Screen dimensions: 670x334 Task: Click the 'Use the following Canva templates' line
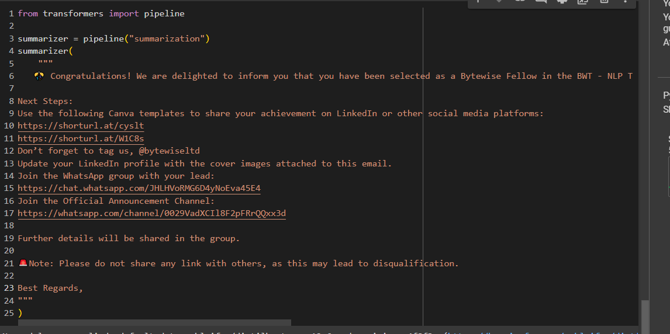(281, 113)
